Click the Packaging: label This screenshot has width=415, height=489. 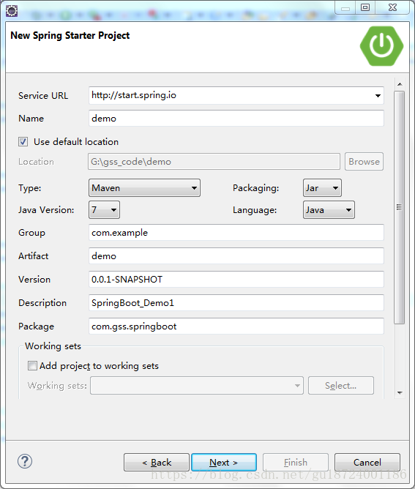click(x=255, y=188)
